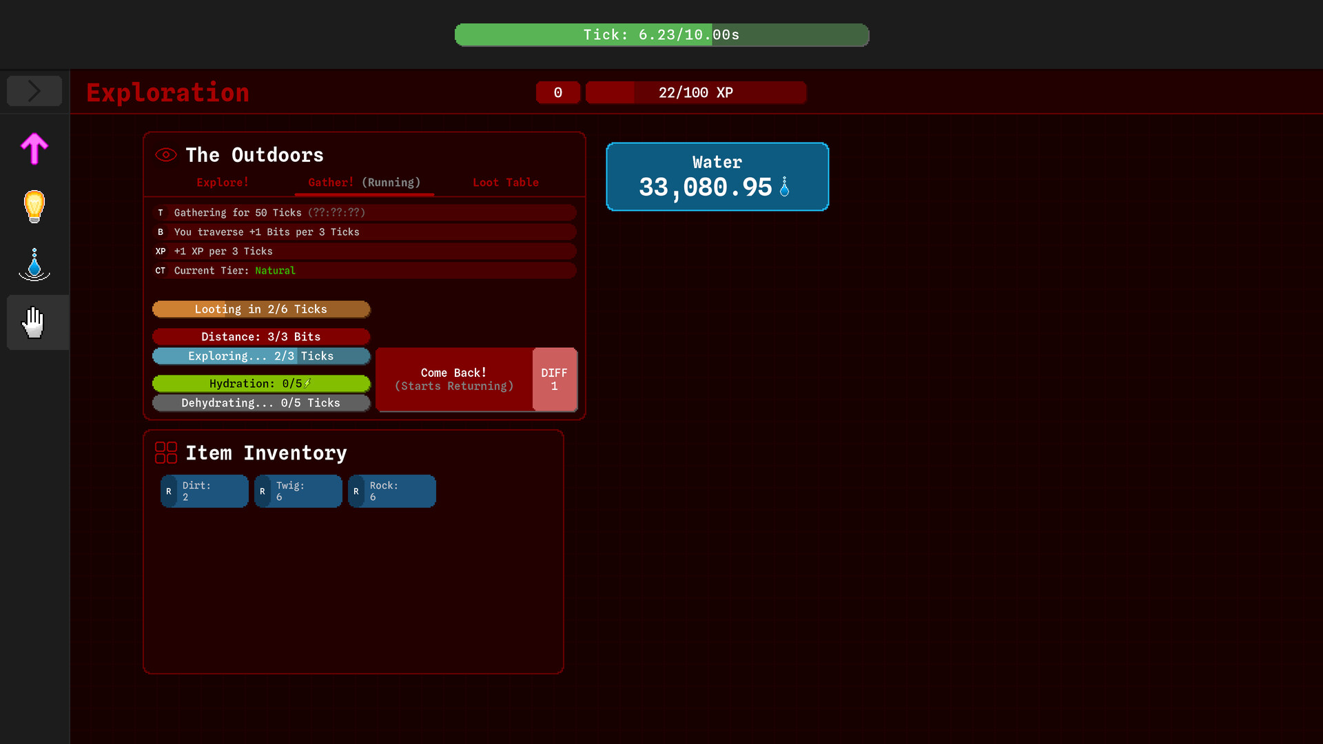Viewport: 1323px width, 744px height.
Task: Click the R badge on the Rock item
Action: pyautogui.click(x=356, y=491)
